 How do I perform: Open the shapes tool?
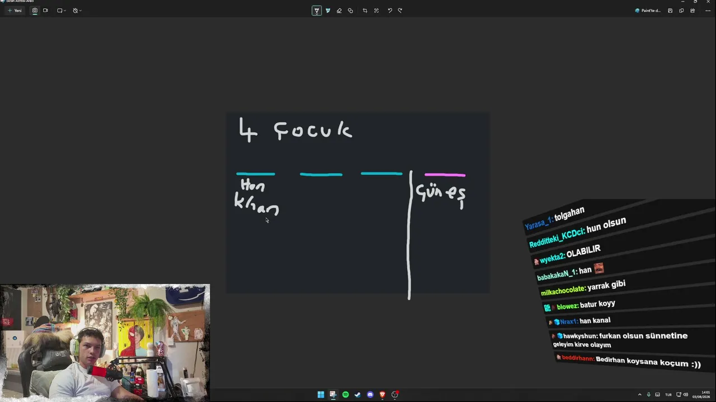point(350,11)
